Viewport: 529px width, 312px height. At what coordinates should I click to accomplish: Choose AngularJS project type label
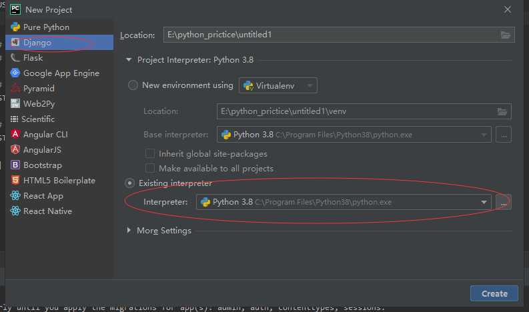[42, 149]
